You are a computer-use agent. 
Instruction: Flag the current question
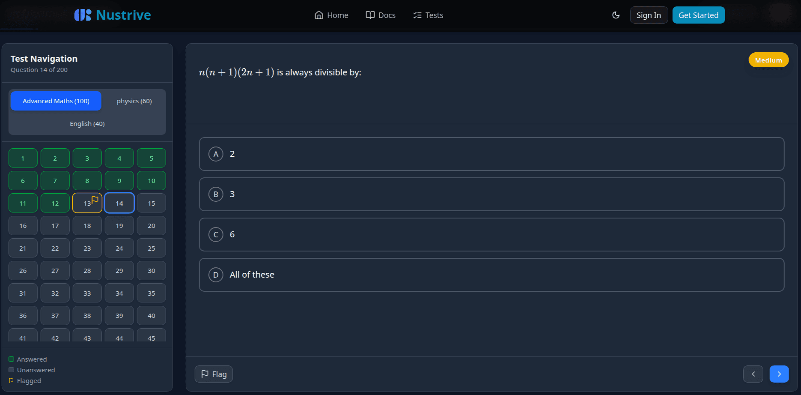(x=214, y=374)
